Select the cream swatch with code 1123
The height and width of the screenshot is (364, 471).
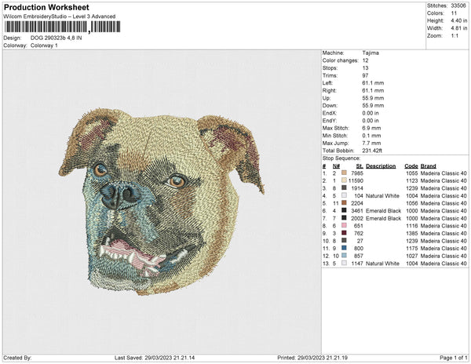point(344,181)
